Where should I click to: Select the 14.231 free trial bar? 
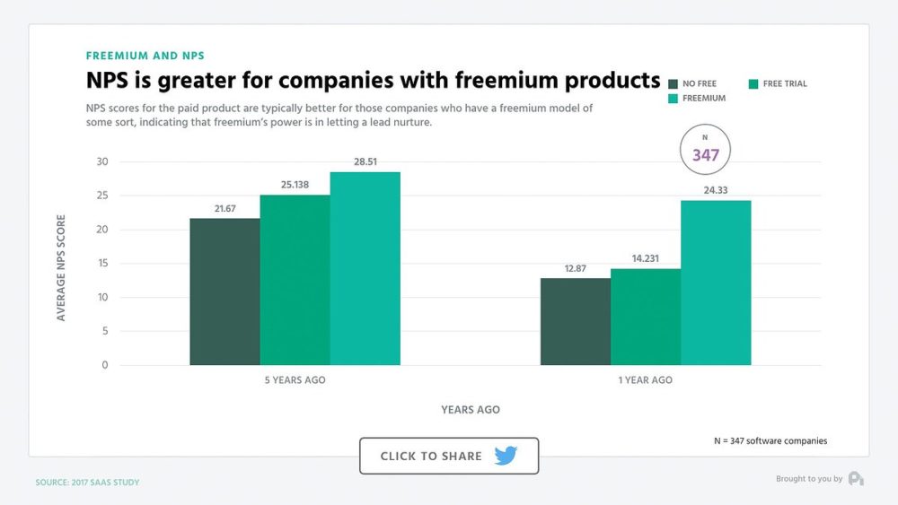tap(645, 317)
